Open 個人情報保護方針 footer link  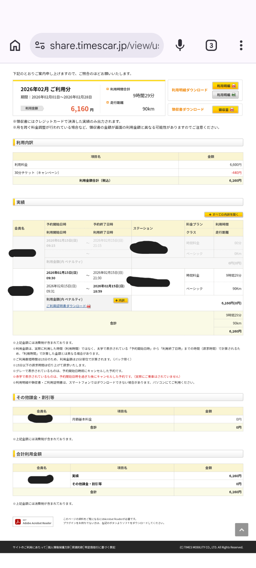[59, 547]
